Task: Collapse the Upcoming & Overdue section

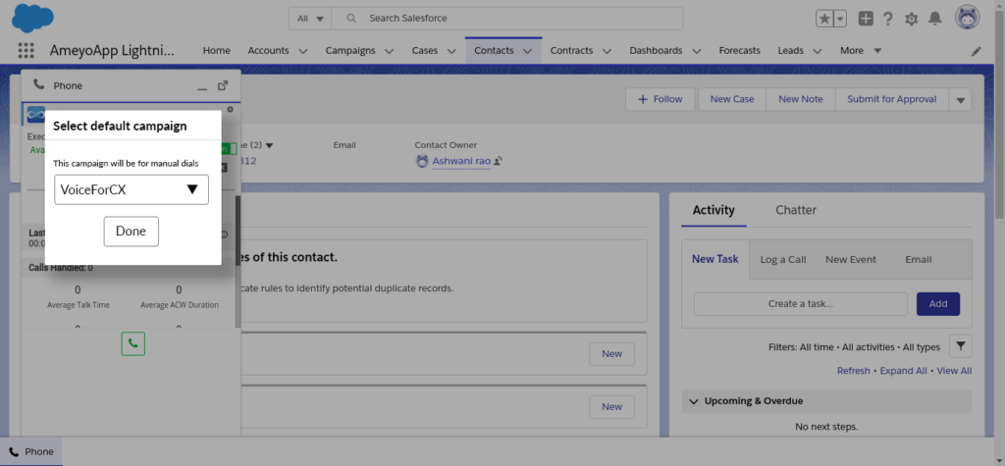Action: (x=694, y=401)
